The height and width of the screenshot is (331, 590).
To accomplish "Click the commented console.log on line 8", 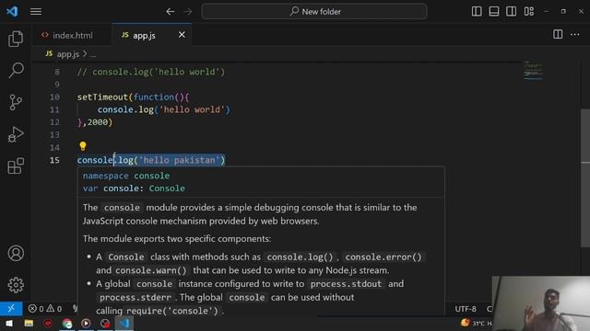I will coord(151,72).
